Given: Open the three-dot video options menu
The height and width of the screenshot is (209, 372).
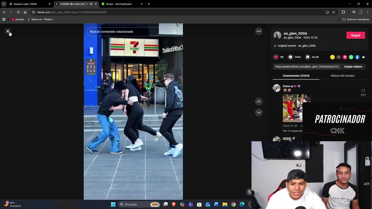Looking at the screenshot, I should pos(259,31).
